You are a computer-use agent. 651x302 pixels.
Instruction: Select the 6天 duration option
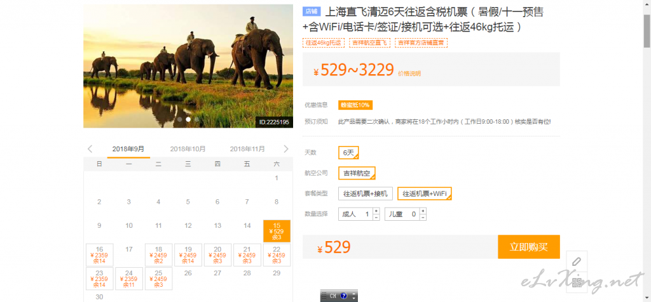tap(349, 153)
